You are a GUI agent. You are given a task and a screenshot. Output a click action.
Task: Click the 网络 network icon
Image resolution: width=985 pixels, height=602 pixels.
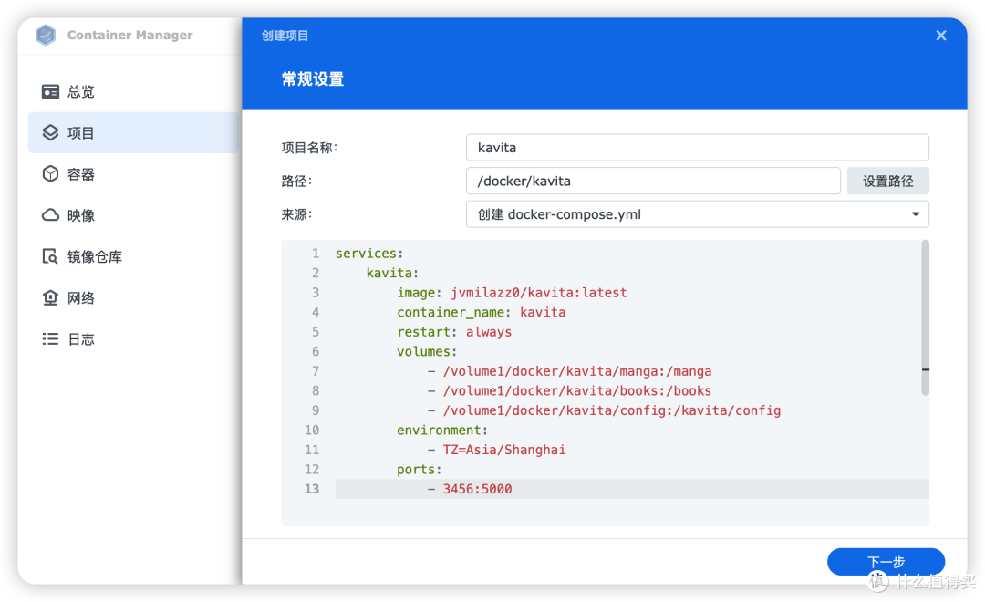pos(50,298)
